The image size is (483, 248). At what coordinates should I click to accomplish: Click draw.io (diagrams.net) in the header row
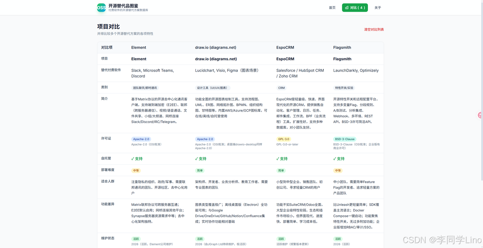tap(215, 47)
